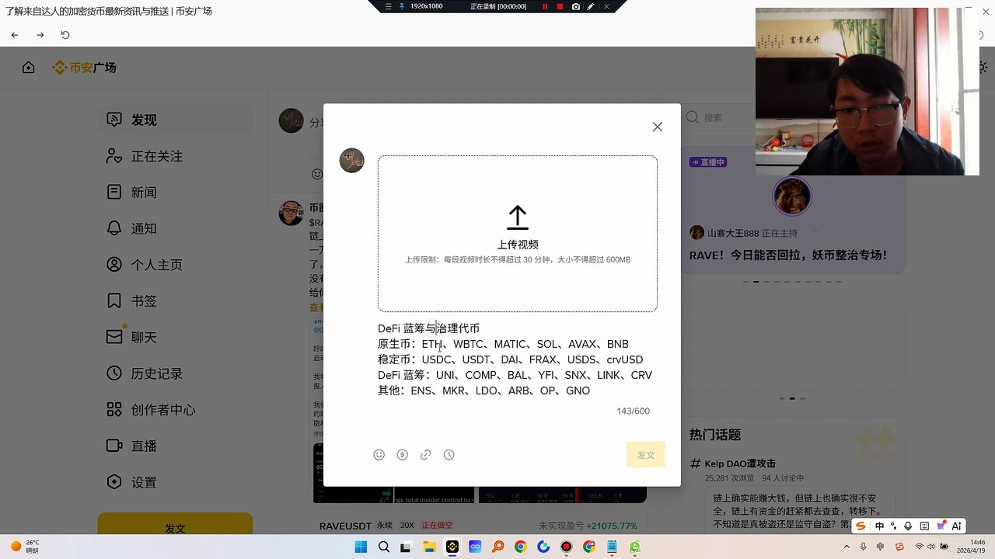
Task: Click inside the post text area
Action: click(517, 359)
